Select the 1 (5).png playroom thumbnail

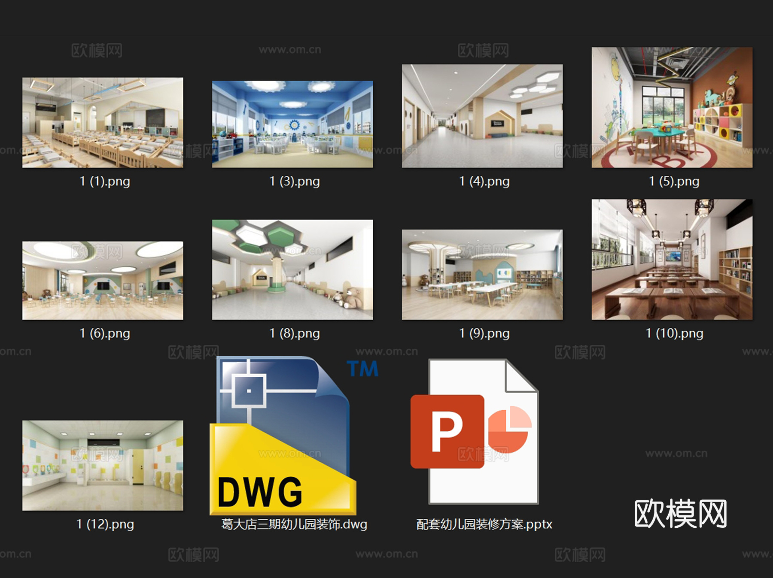[672, 107]
